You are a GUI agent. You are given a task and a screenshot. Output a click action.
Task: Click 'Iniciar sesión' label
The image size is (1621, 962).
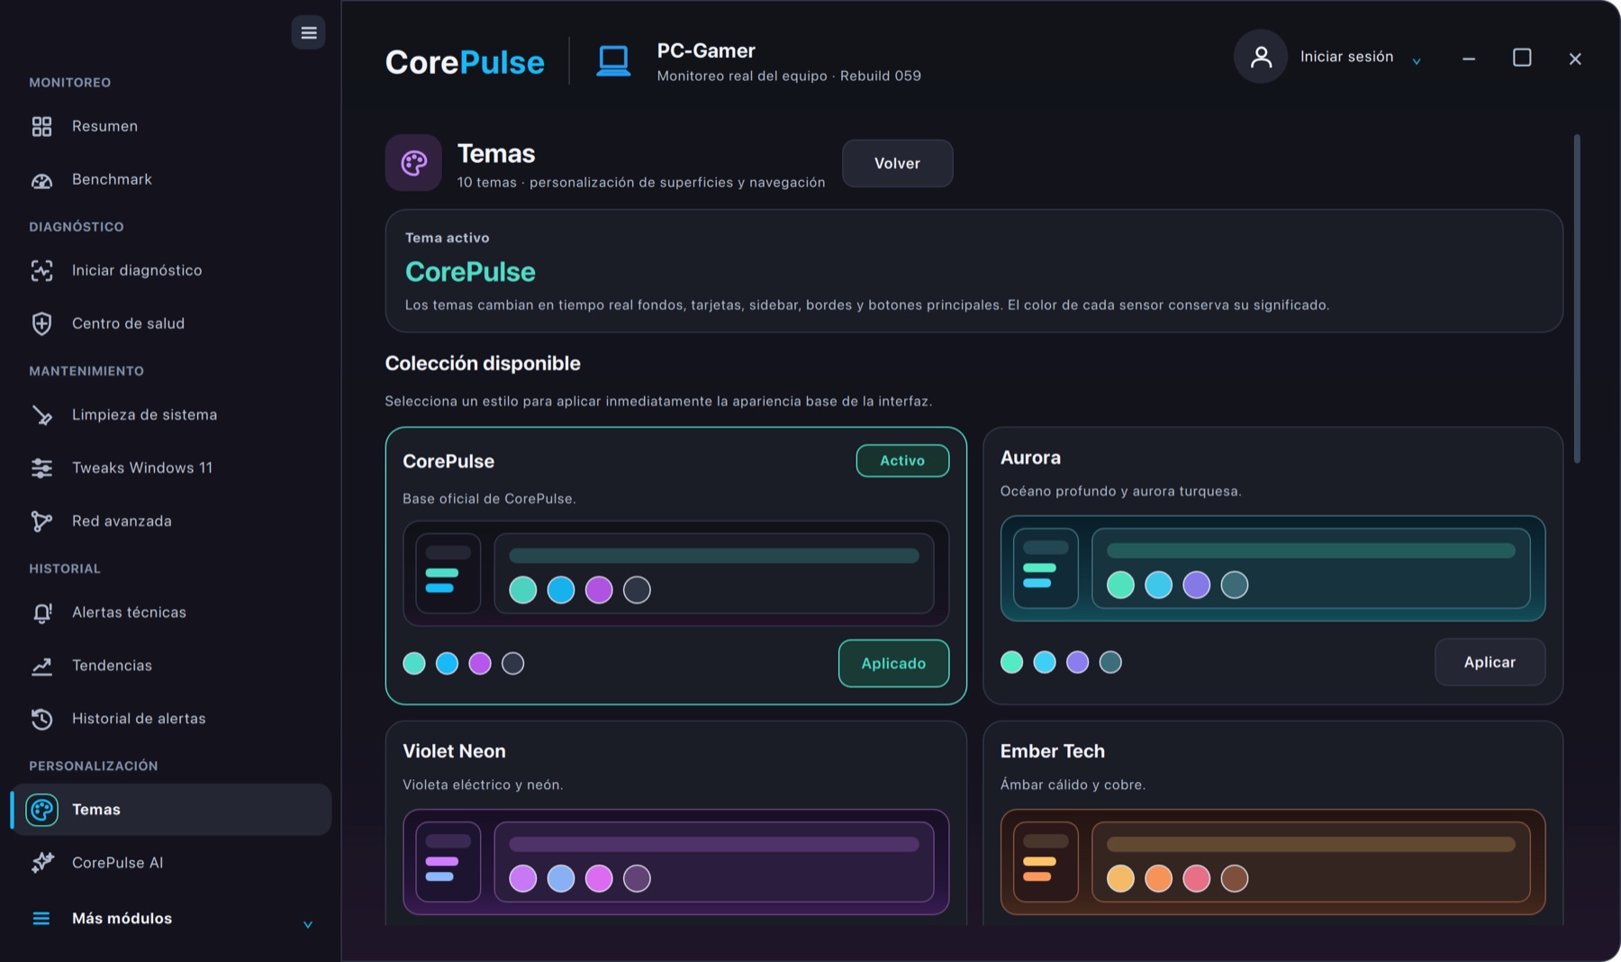click(1346, 57)
